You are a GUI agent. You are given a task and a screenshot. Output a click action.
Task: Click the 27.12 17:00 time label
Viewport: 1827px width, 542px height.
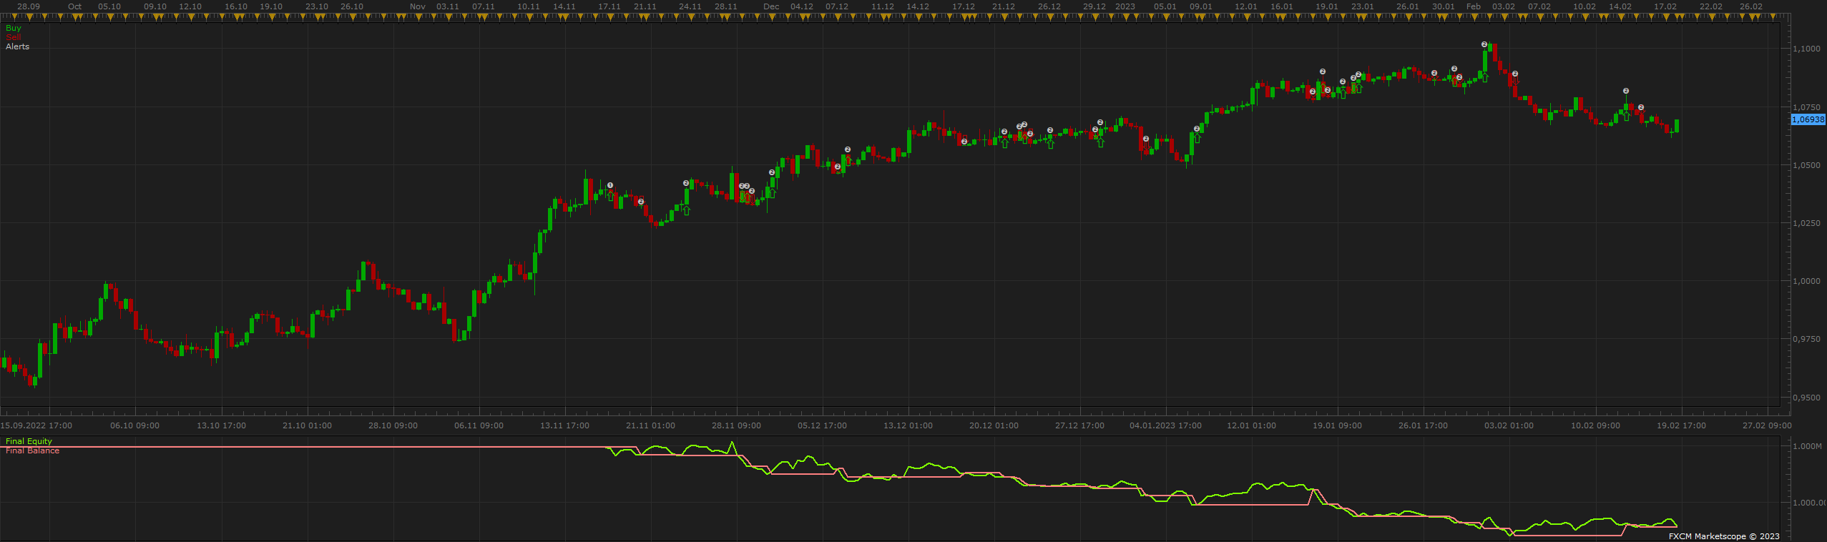pyautogui.click(x=1079, y=425)
